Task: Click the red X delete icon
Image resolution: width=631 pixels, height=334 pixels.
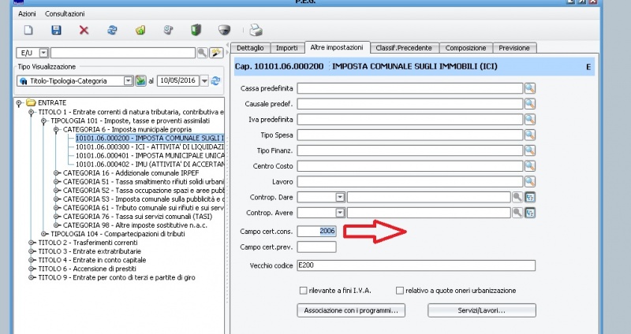Action: [x=84, y=30]
